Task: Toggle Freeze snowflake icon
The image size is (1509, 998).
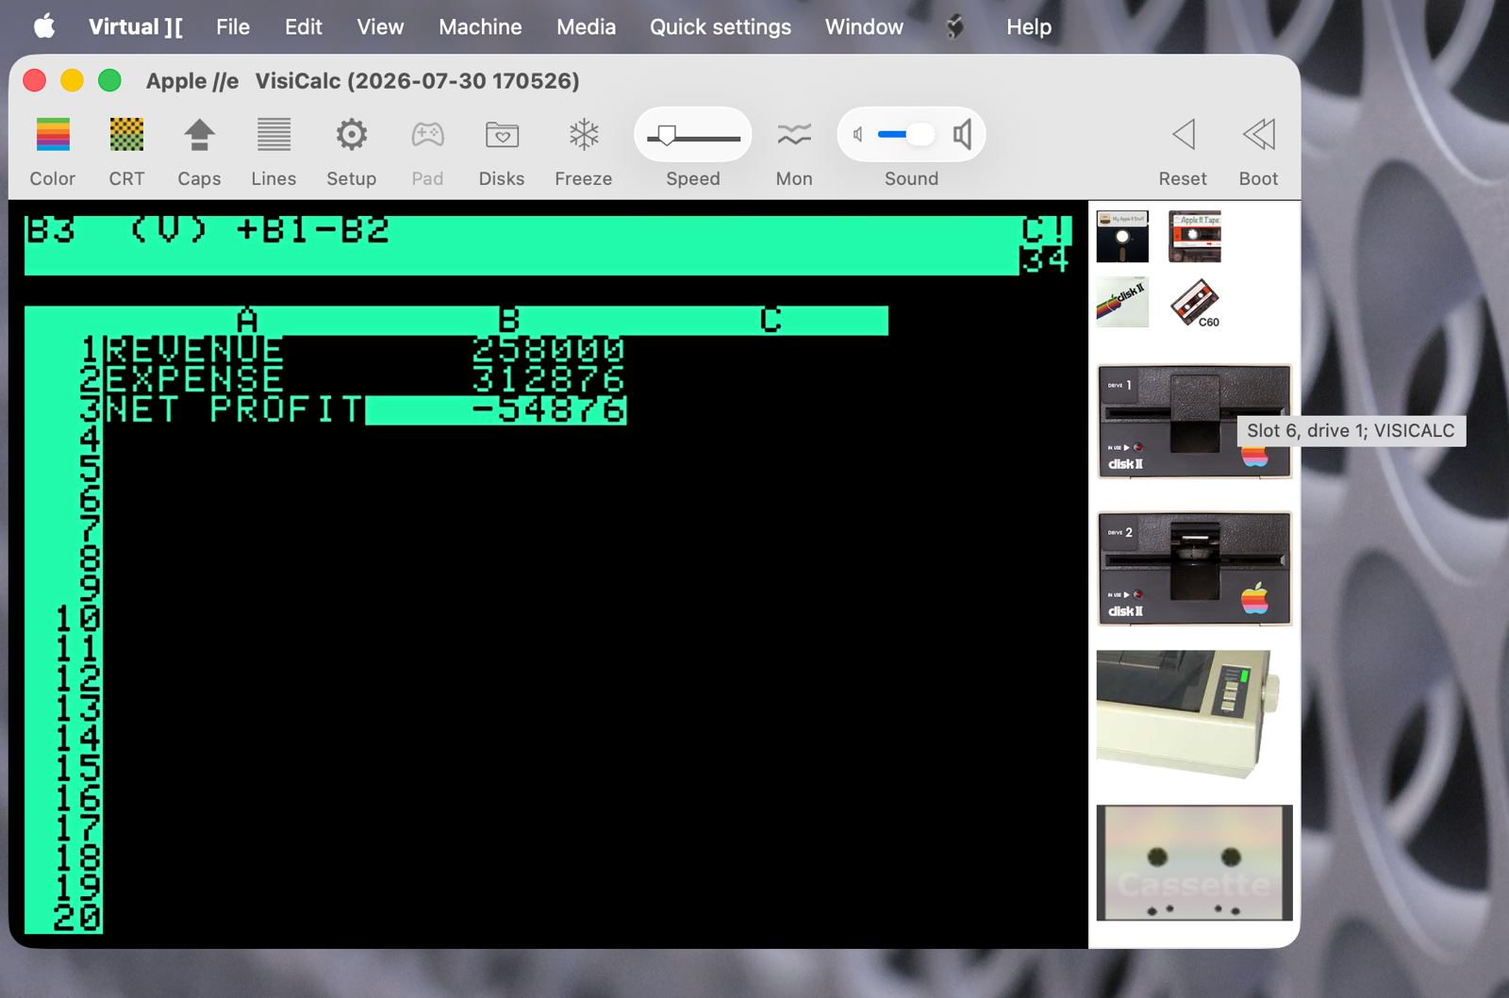Action: pos(584,135)
